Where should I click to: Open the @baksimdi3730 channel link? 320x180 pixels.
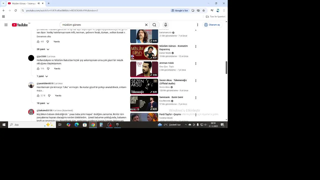(x=44, y=110)
